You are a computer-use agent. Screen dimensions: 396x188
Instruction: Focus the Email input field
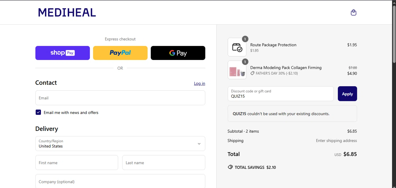tap(120, 98)
